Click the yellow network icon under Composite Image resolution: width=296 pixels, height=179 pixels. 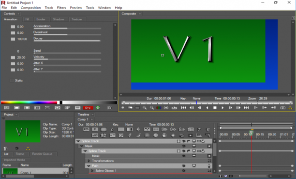pyautogui.click(x=290, y=108)
